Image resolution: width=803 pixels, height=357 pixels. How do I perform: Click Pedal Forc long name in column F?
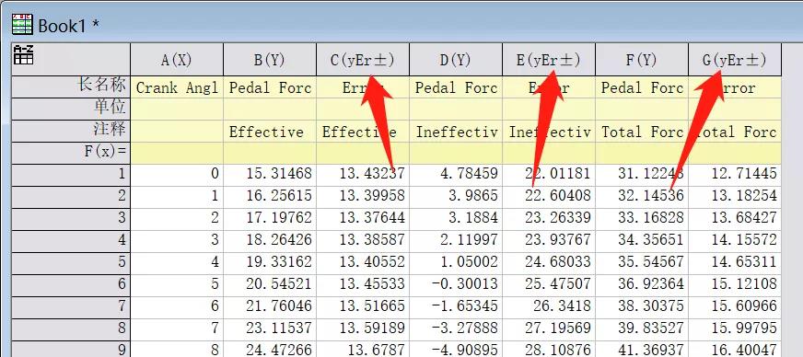[642, 87]
